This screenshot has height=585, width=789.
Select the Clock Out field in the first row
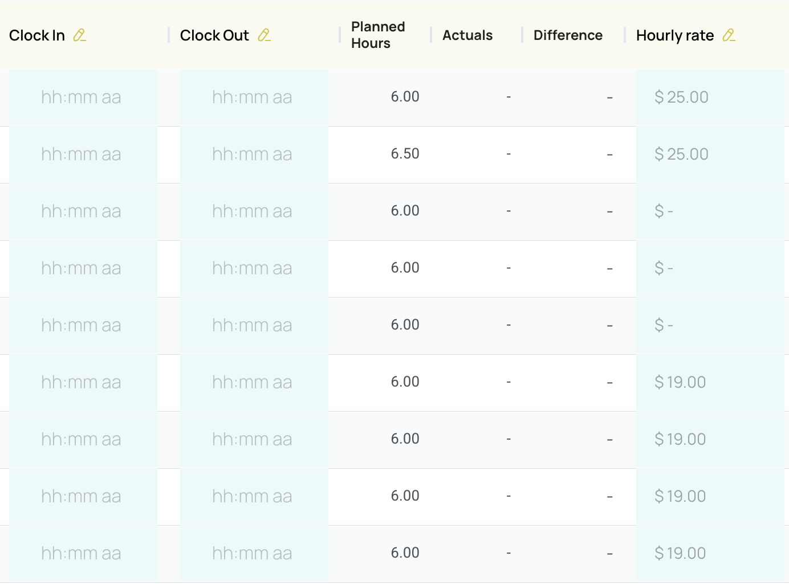(254, 97)
